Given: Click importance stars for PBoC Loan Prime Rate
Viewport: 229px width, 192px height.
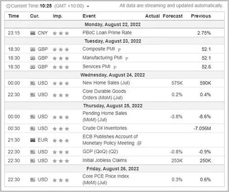Looking at the screenshot, I should coord(61,33).
